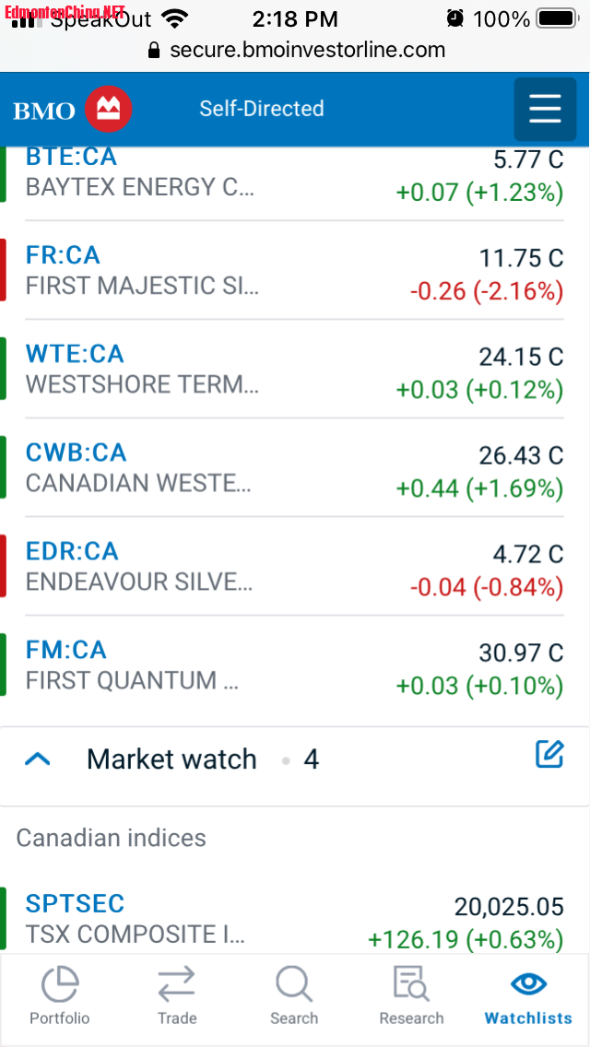Tap the lock icon in address bar
The width and height of the screenshot is (590, 1047).
click(154, 51)
